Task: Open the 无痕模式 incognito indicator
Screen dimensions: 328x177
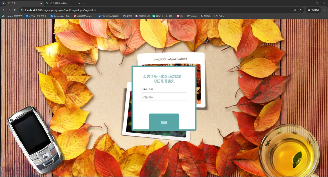Action: tap(313, 10)
